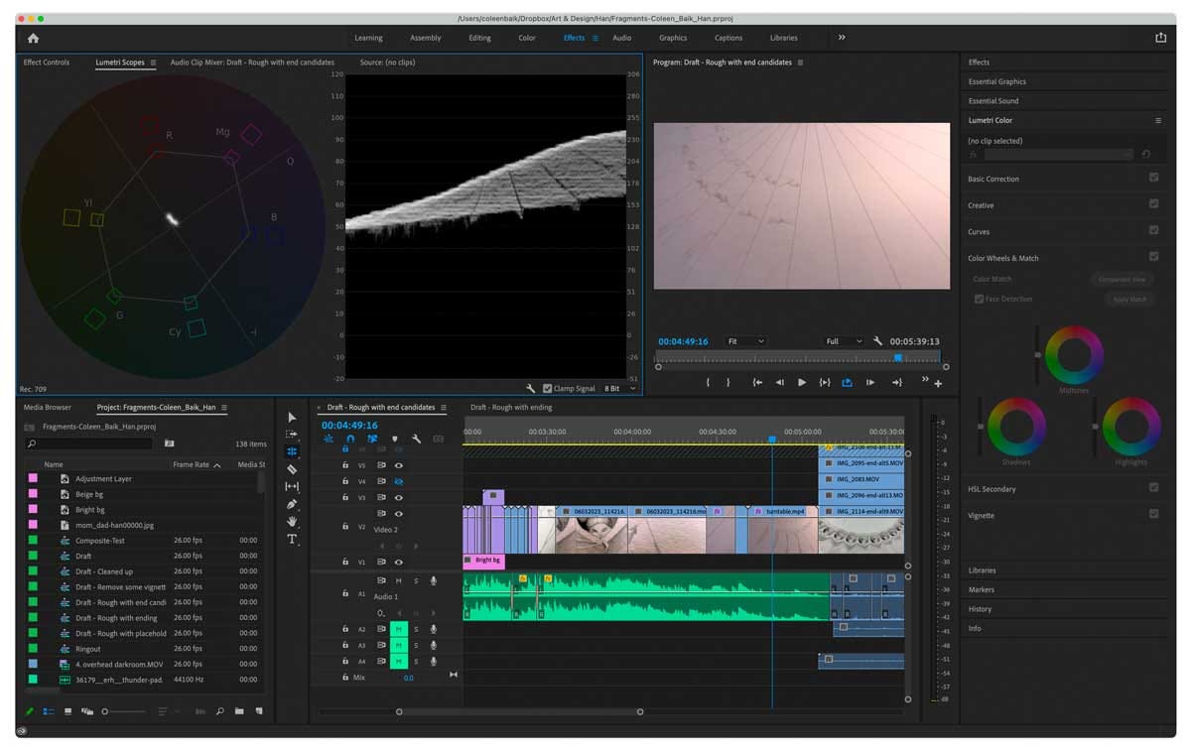Screen dimensions: 1191x755
Task: Click the Home icon in top bar
Action: coord(33,38)
